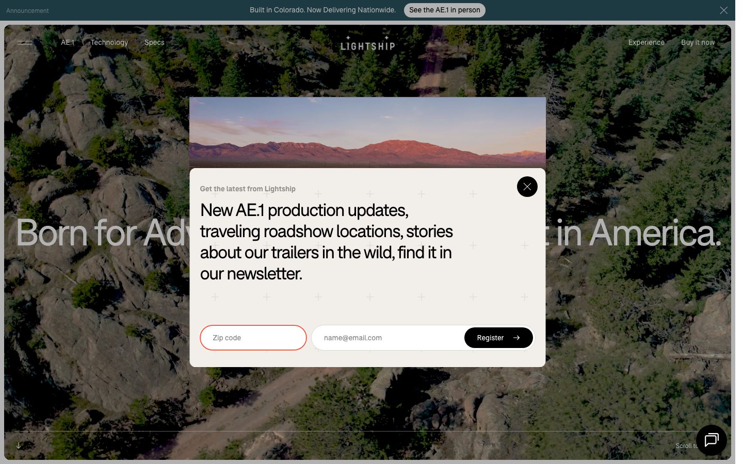
Task: Open the chat widget
Action: click(712, 440)
